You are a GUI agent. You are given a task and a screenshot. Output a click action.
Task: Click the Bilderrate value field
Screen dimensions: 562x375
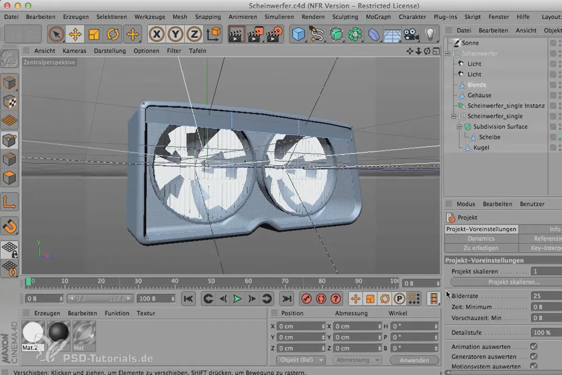[547, 296]
